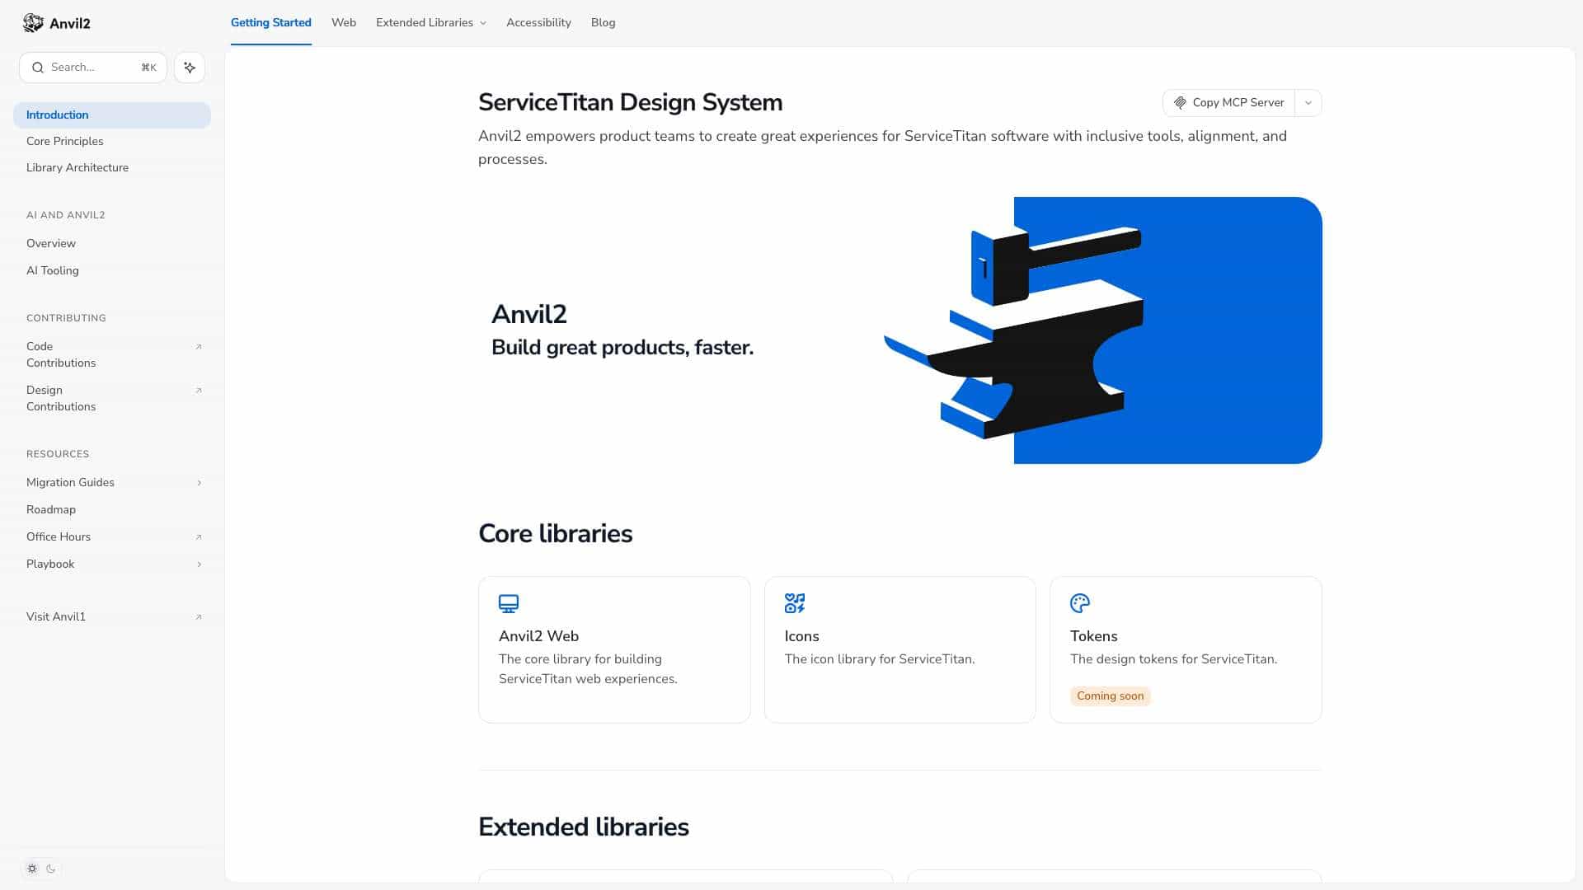Screen dimensions: 1583x890
Task: Click the Extended libraries heading
Action: point(583,827)
